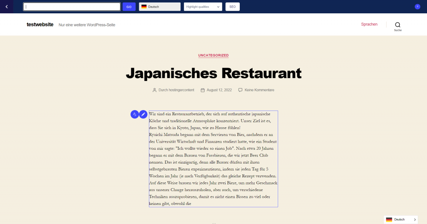The width and height of the screenshot is (427, 224).
Task: Open the UNCATEGORIZED category link
Action: coord(213,55)
